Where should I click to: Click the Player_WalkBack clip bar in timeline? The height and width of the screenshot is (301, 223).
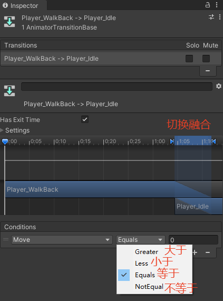(x=108, y=190)
